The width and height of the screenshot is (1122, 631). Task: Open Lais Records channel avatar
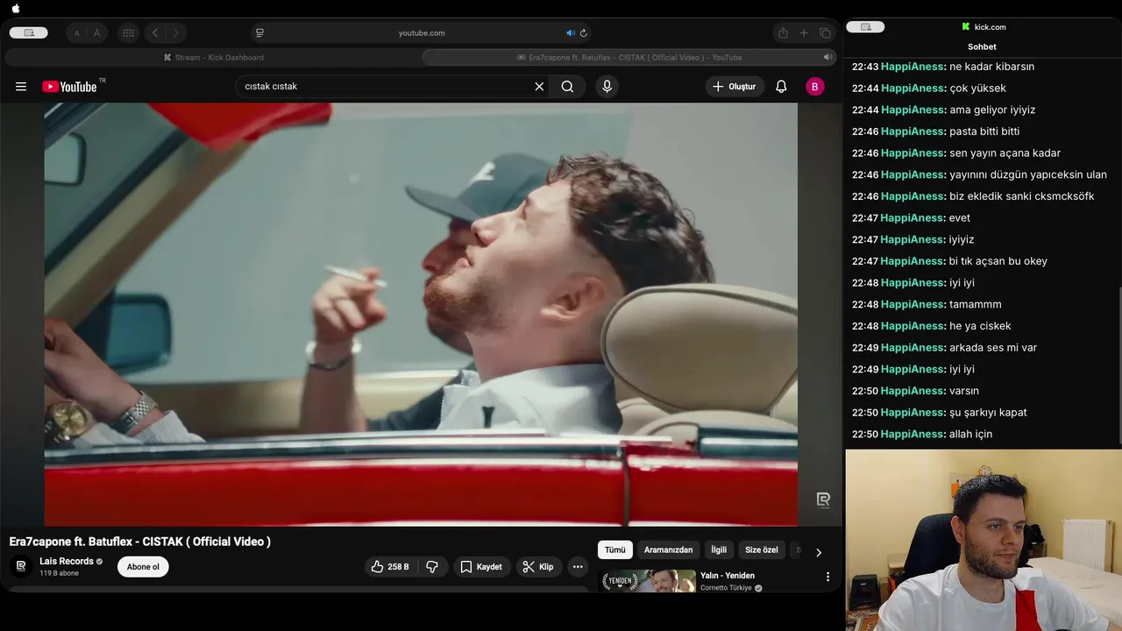pyautogui.click(x=21, y=567)
